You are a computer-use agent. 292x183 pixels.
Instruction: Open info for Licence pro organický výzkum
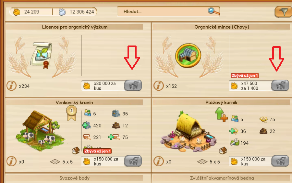tap(11, 86)
